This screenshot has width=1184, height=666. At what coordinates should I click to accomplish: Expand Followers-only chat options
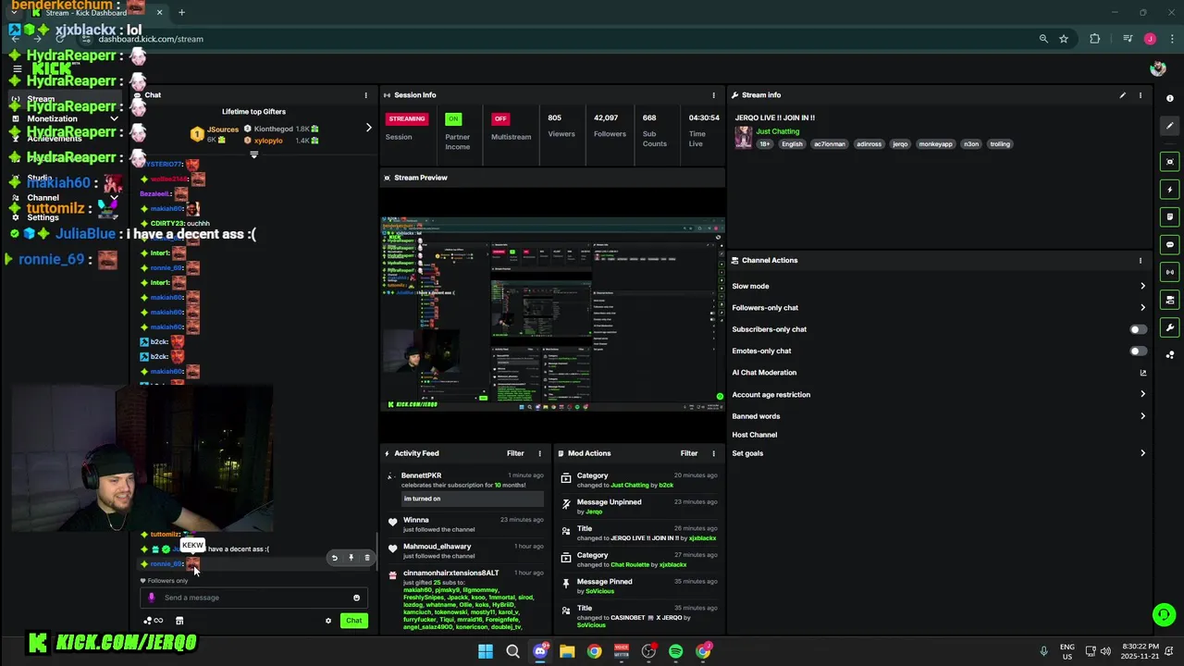click(x=1142, y=307)
